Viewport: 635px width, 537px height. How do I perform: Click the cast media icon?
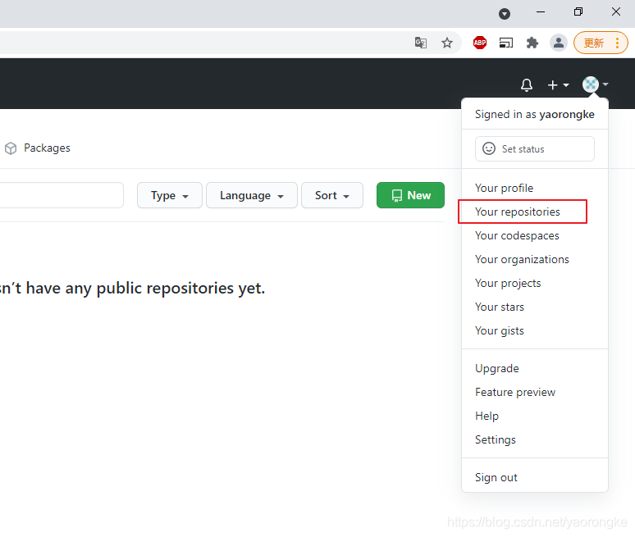coord(506,43)
